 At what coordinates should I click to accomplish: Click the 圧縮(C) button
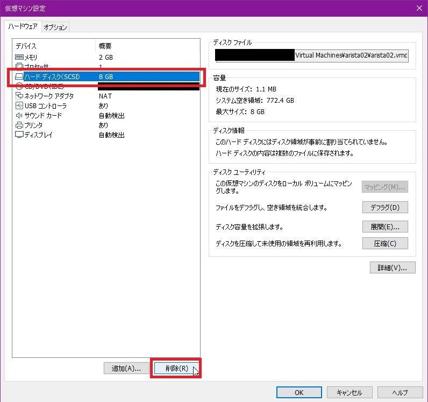pyautogui.click(x=385, y=243)
